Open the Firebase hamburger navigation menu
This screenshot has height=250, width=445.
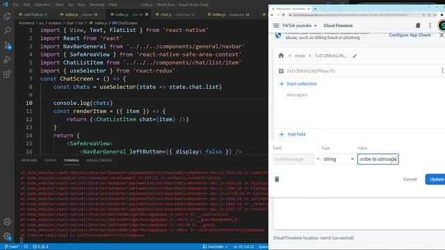(276, 26)
